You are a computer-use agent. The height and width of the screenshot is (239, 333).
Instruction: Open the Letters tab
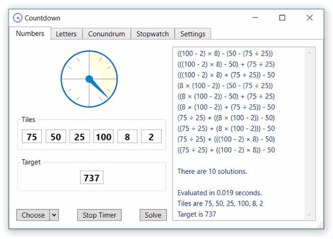coord(66,34)
